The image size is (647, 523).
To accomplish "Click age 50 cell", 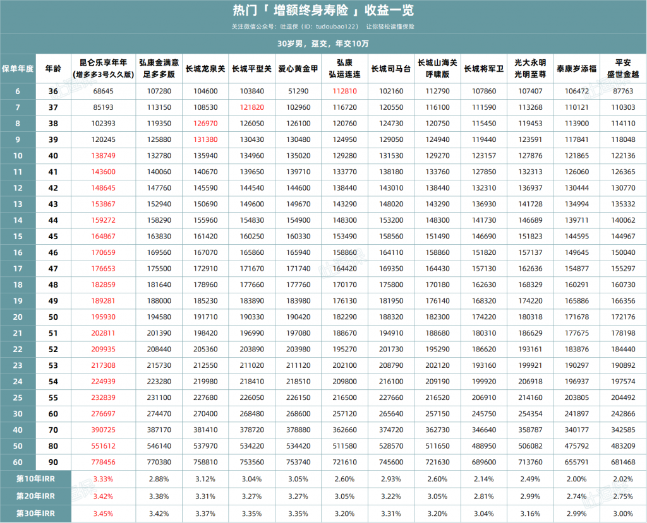I will (x=53, y=317).
